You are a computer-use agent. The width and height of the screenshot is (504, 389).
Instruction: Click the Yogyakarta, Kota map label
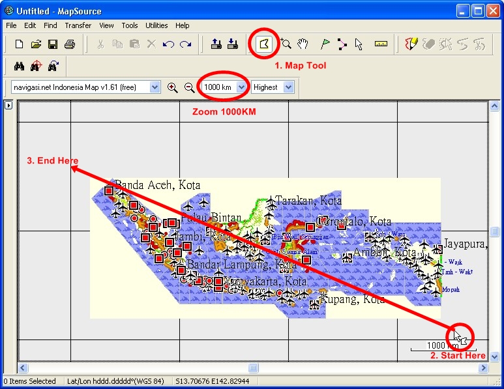(265, 281)
